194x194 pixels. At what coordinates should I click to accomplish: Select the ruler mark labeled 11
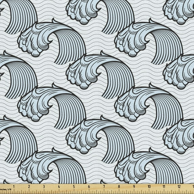164,187
